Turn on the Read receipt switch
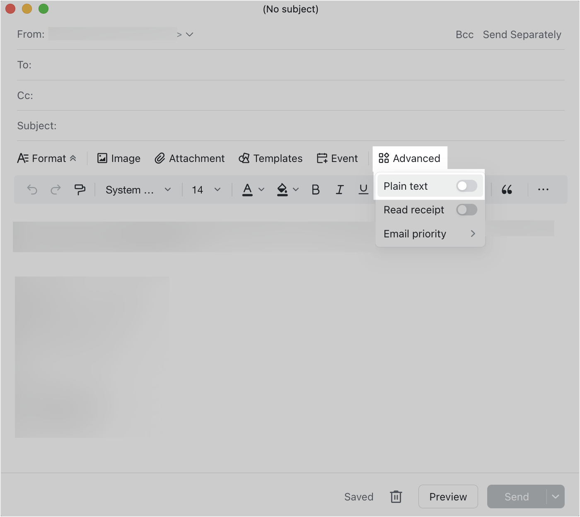The width and height of the screenshot is (580, 517). click(x=466, y=210)
